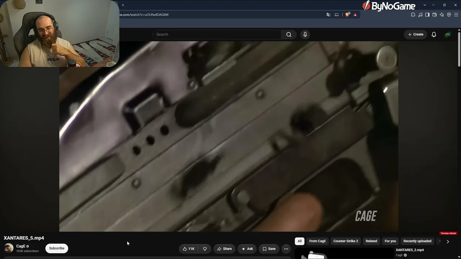Start voice search with the microphone icon
The height and width of the screenshot is (259, 461).
[305, 35]
